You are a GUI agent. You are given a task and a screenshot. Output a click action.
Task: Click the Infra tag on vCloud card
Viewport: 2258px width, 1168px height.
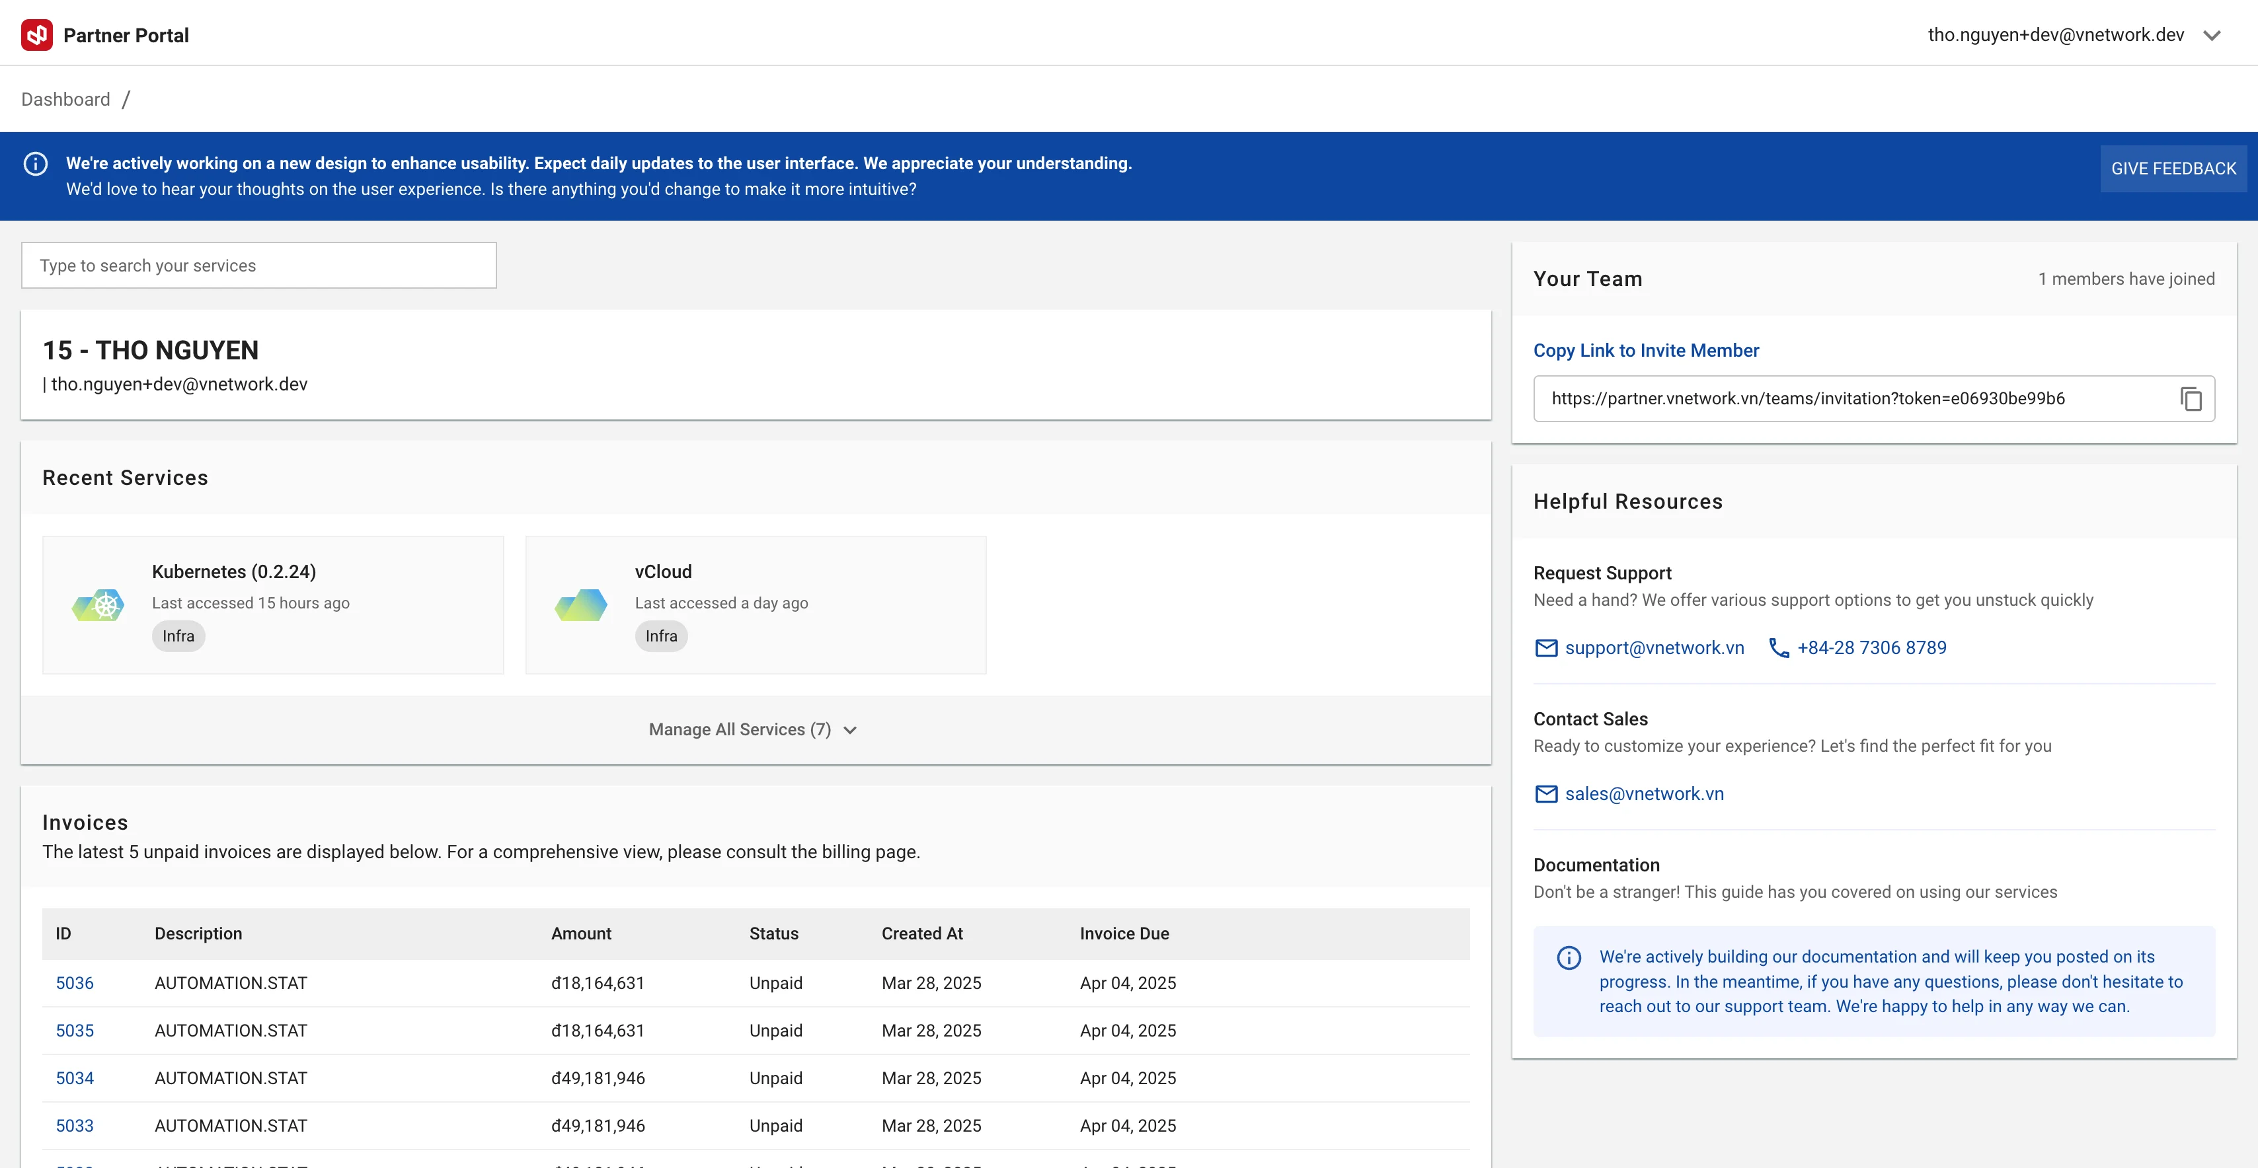[x=661, y=636]
